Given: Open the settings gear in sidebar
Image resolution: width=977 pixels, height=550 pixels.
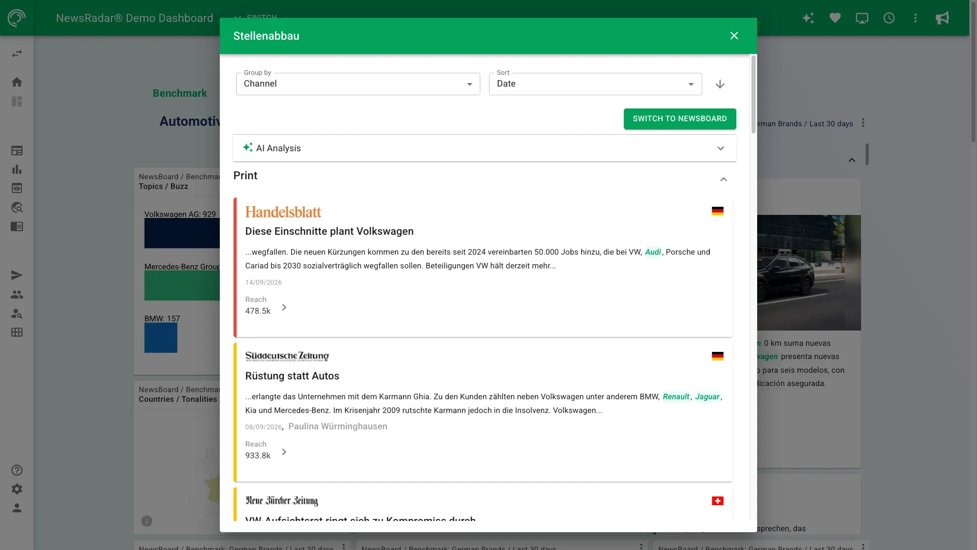Looking at the screenshot, I should pos(17,489).
